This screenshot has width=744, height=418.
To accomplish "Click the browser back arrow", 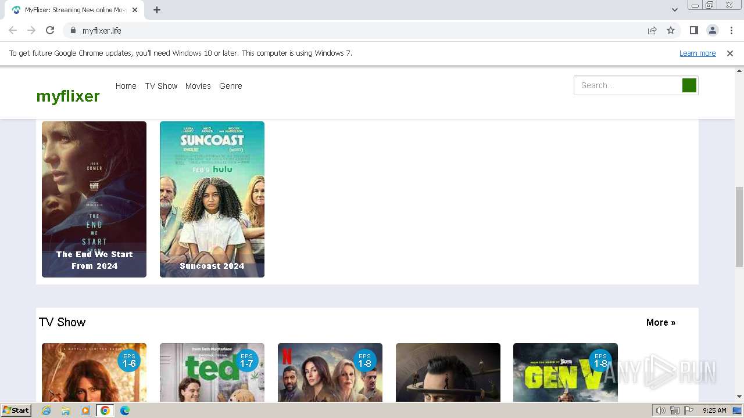I will tap(13, 30).
